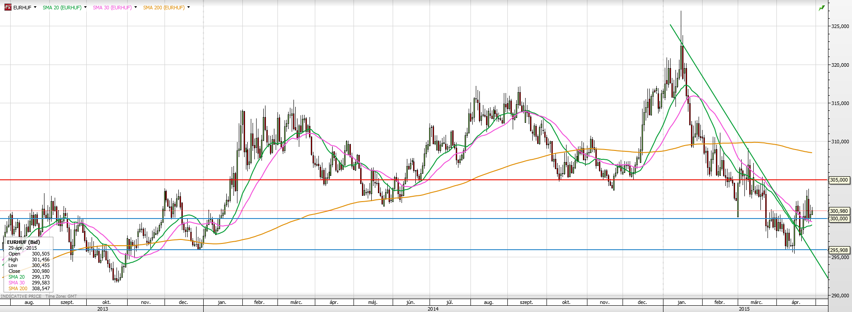Click the EURHUF (Bid) info box title
The width and height of the screenshot is (852, 312).
(x=24, y=242)
